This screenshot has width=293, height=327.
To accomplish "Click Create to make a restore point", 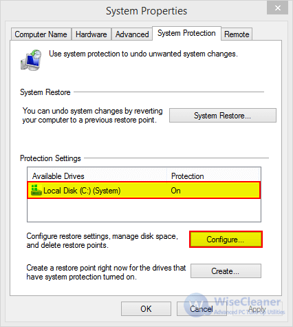I will (x=226, y=271).
